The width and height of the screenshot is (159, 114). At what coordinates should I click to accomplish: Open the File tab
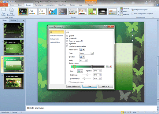coord(4,5)
